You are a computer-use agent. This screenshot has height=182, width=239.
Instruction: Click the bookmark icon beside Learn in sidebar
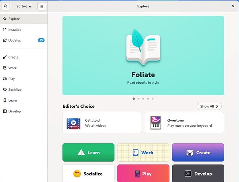point(5,100)
